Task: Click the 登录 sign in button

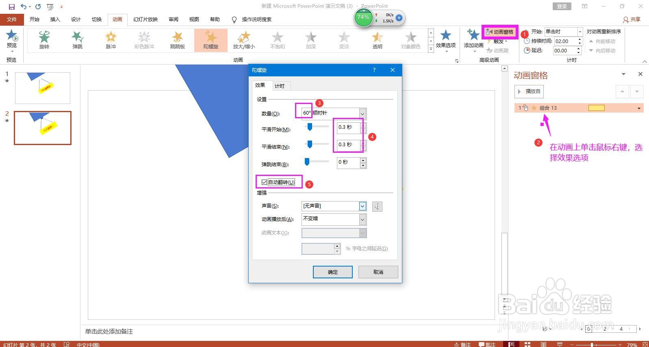Action: tap(562, 6)
